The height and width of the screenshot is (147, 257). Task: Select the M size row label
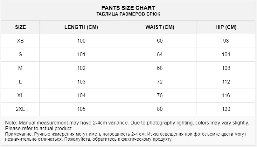[20, 68]
